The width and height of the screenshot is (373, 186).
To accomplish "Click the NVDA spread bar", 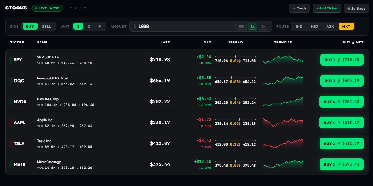I will 235,98.
